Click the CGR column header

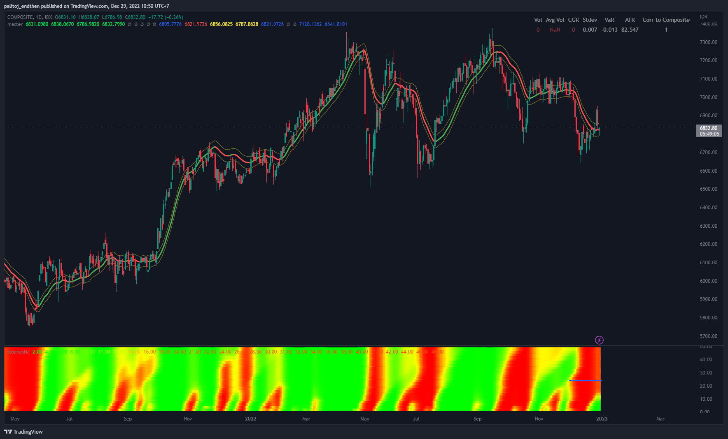[x=573, y=20]
